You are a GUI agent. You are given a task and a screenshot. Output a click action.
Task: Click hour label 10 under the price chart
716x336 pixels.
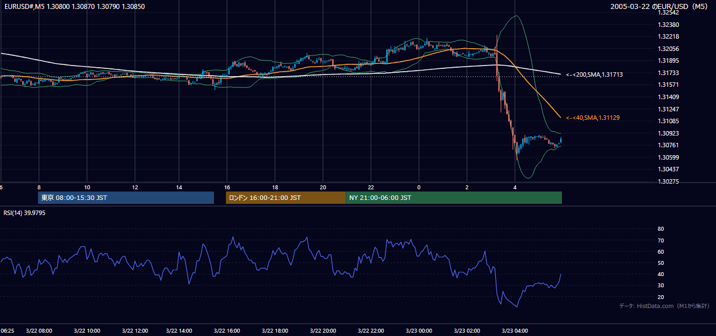point(87,187)
